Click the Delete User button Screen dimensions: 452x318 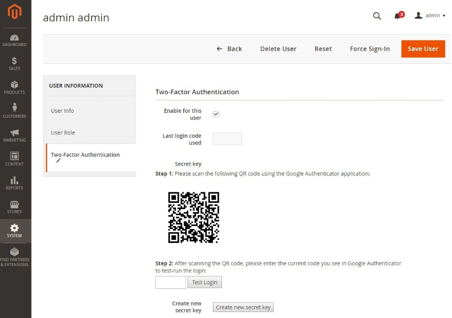point(278,49)
